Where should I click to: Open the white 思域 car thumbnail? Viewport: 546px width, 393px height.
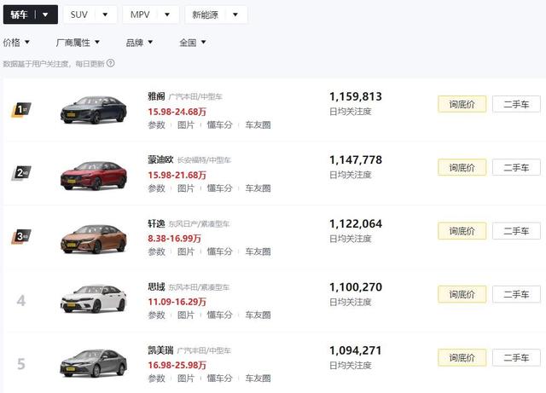(93, 300)
